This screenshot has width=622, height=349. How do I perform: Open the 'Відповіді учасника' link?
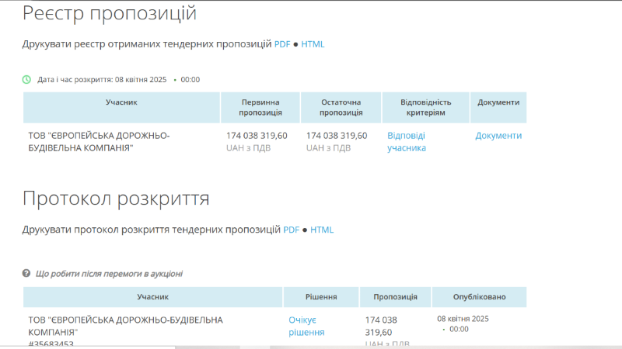[407, 141]
